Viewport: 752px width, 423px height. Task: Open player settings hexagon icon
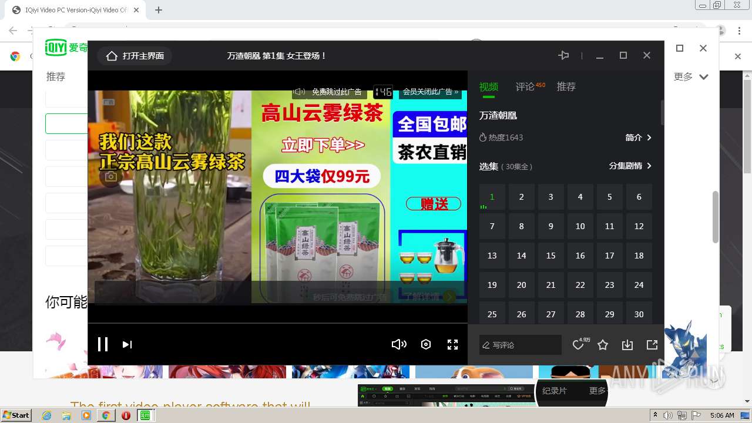[426, 344]
